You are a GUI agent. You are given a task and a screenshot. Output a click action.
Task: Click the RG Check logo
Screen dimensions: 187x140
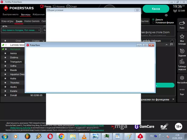164,127
